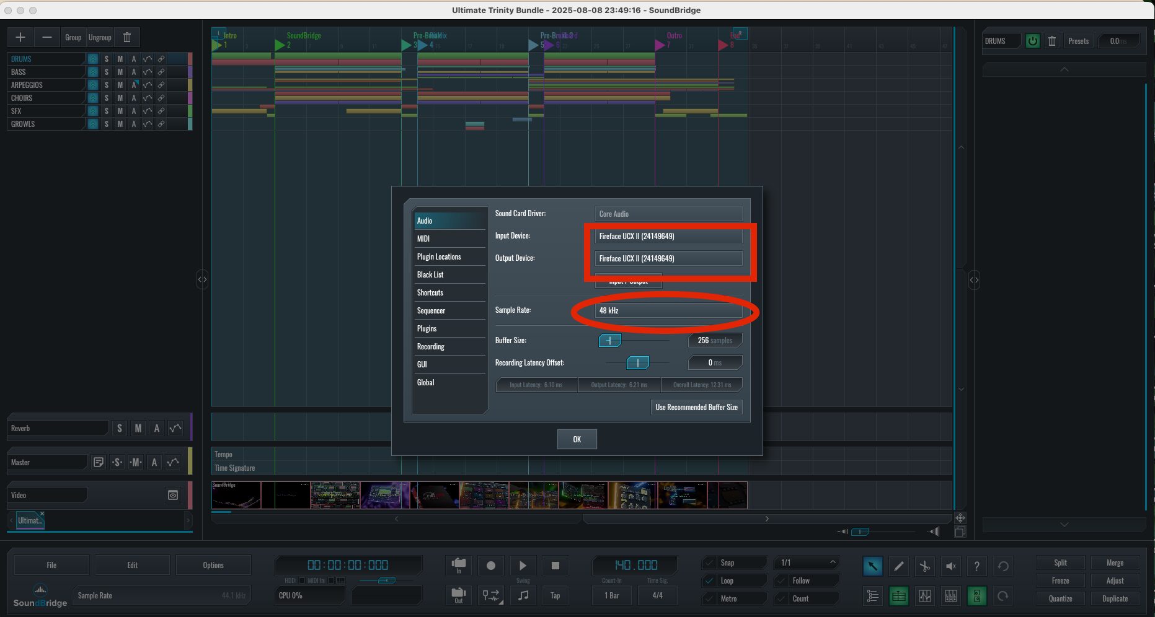Viewport: 1155px width, 617px height.
Task: Open the track list view icon
Action: point(872,596)
